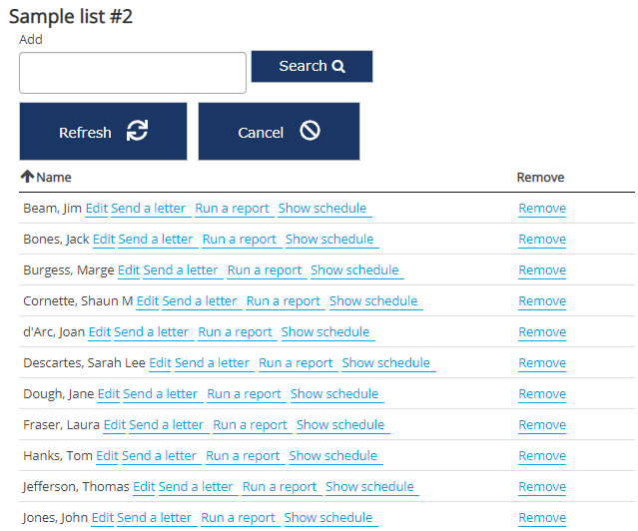Click into the Add text field
Image resolution: width=638 pixels, height=531 pixels.
click(x=133, y=73)
